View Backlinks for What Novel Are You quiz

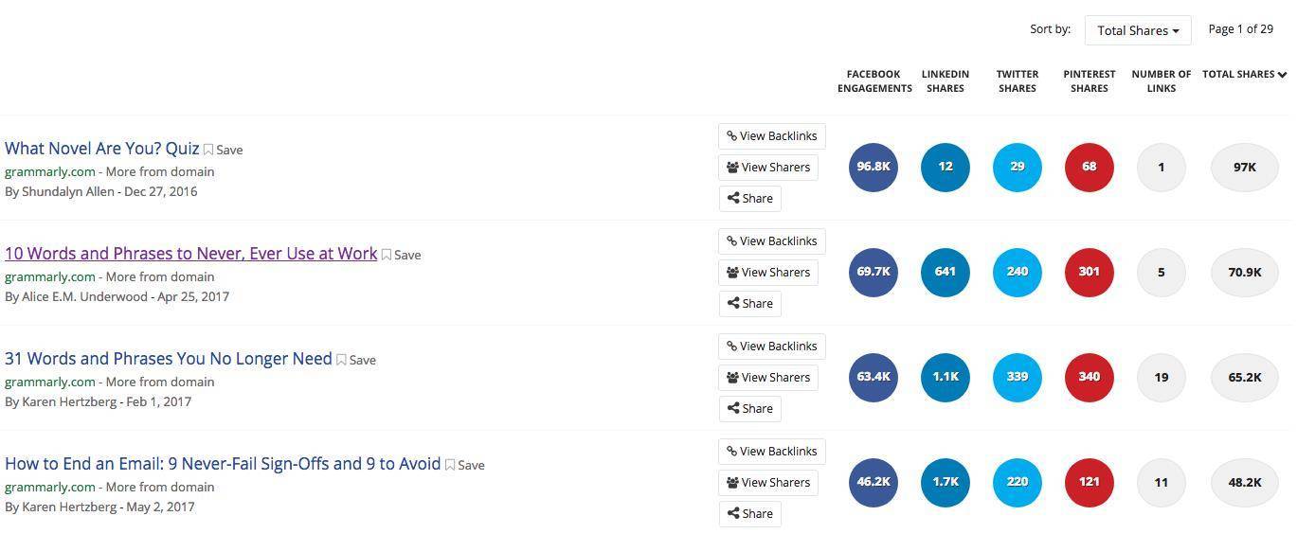(772, 136)
